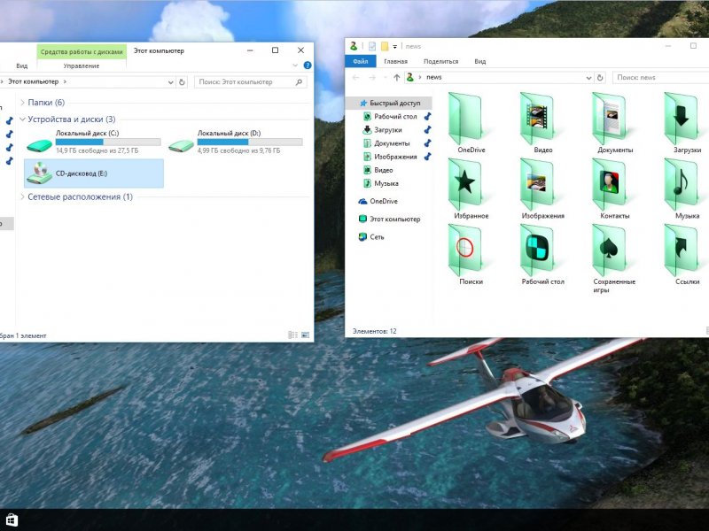
Task: Open the Quick Access Toolbar customize dropdown
Action: click(x=394, y=47)
